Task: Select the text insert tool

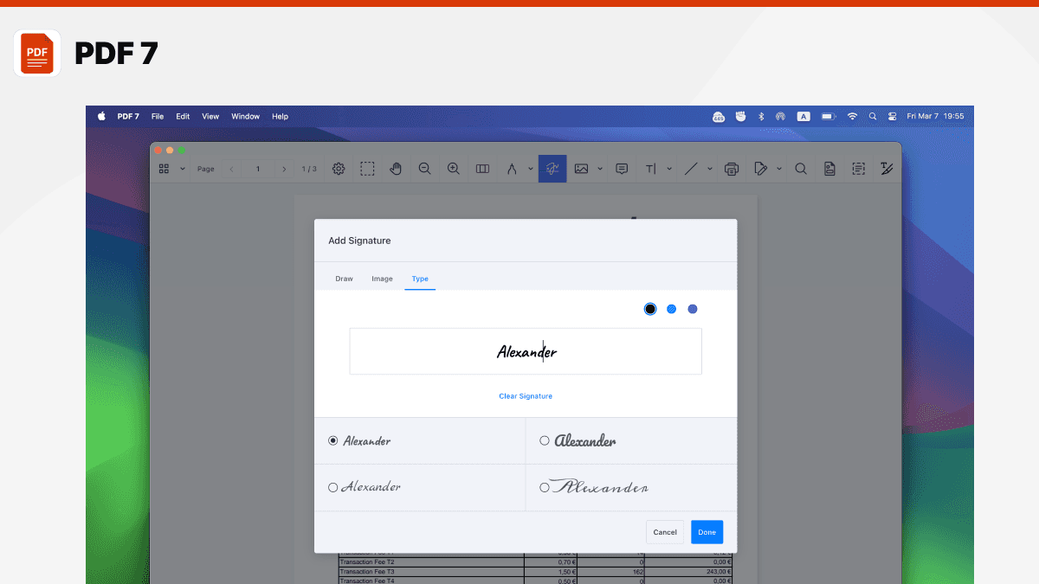Action: [x=651, y=169]
